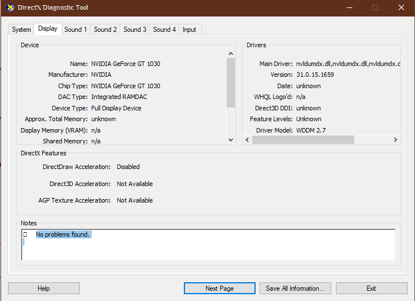Image resolution: width=415 pixels, height=301 pixels.
Task: Click Device panel scroll up arrow
Action: [231, 53]
